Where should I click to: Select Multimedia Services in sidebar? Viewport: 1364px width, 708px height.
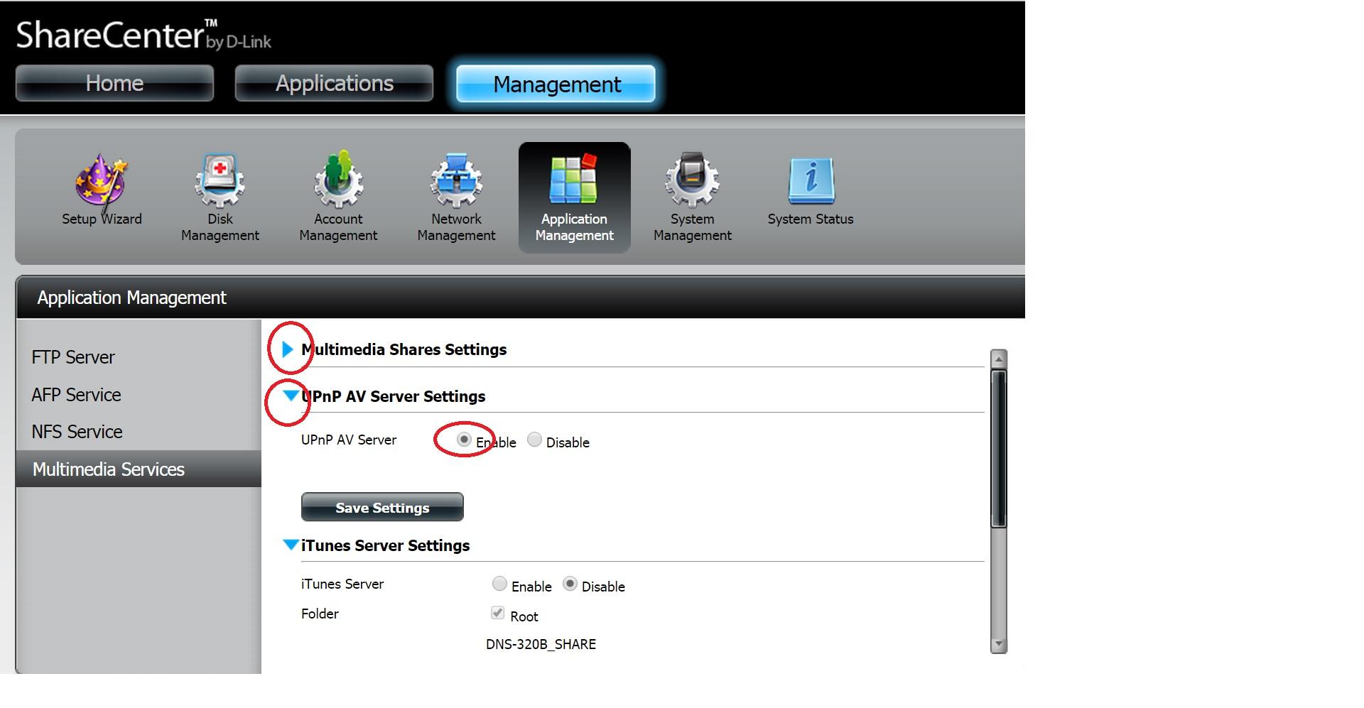click(x=139, y=469)
